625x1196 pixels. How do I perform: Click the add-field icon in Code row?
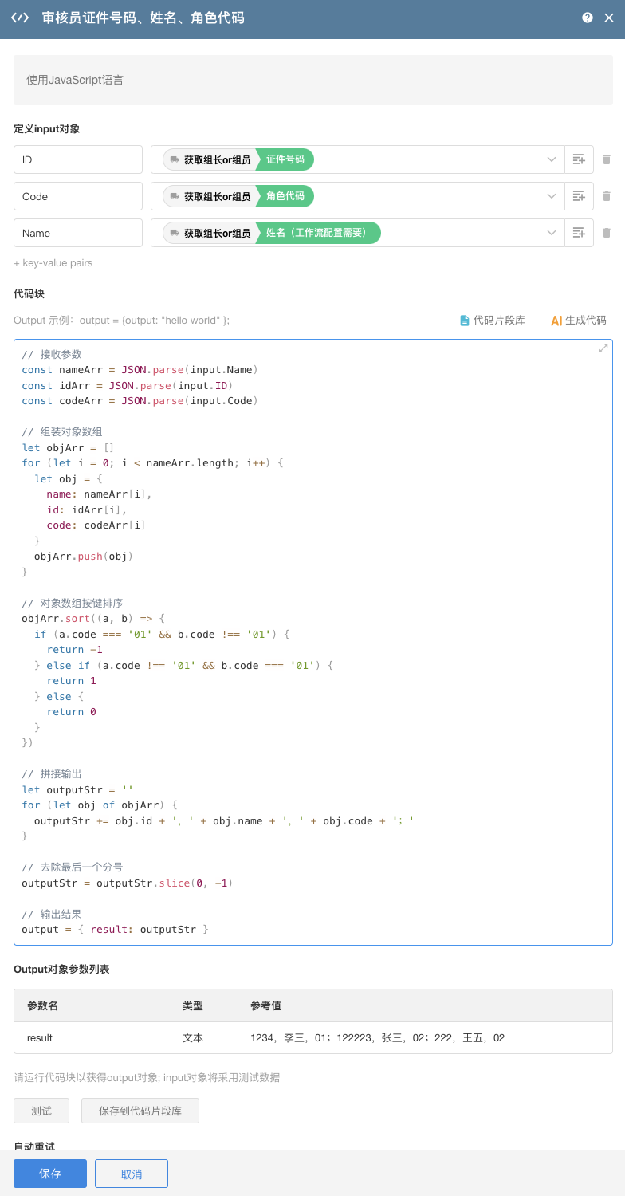(579, 196)
